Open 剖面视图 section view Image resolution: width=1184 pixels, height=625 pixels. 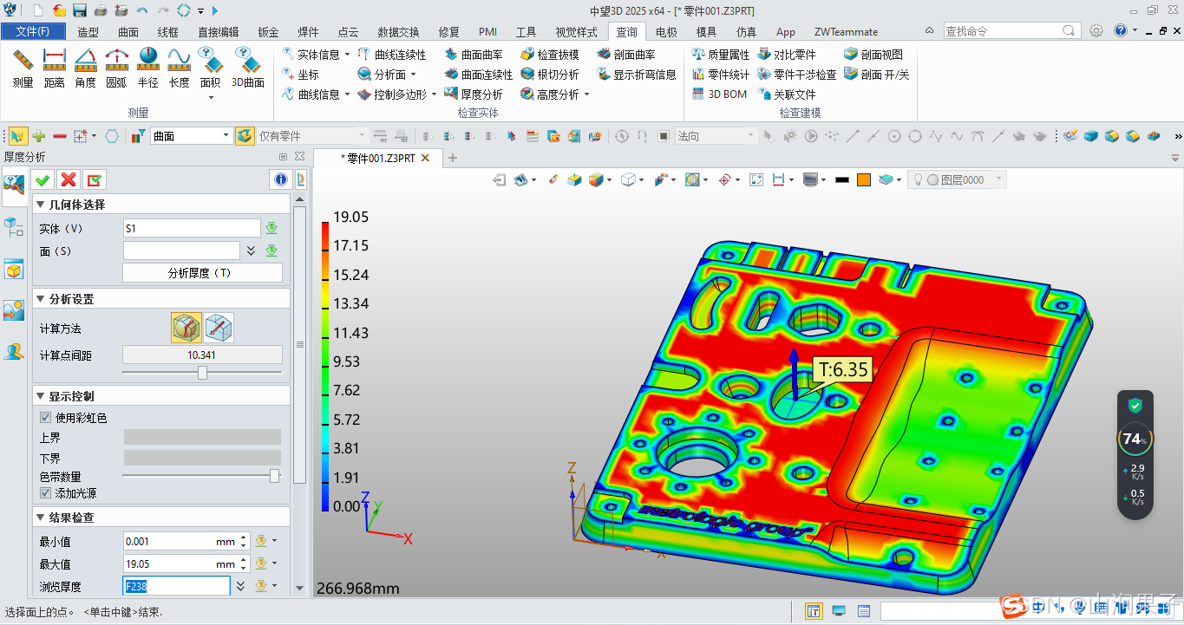point(873,55)
